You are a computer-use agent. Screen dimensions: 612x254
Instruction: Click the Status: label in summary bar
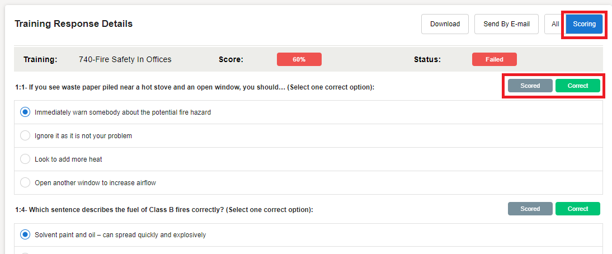coord(427,59)
